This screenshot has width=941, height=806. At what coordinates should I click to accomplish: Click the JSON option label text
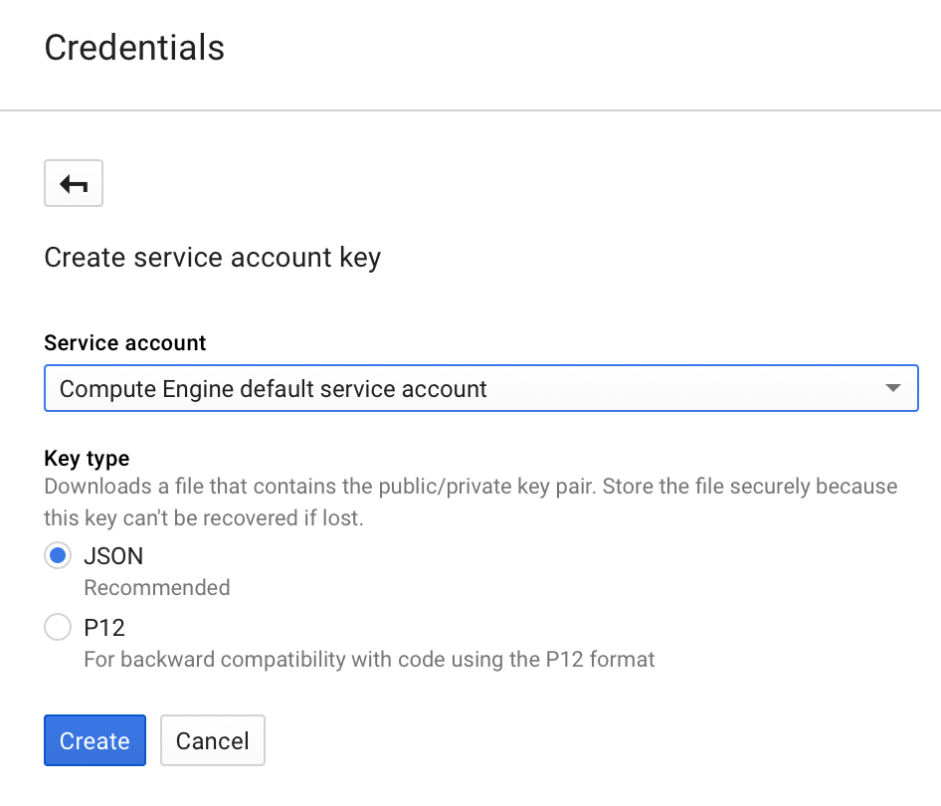click(x=113, y=555)
